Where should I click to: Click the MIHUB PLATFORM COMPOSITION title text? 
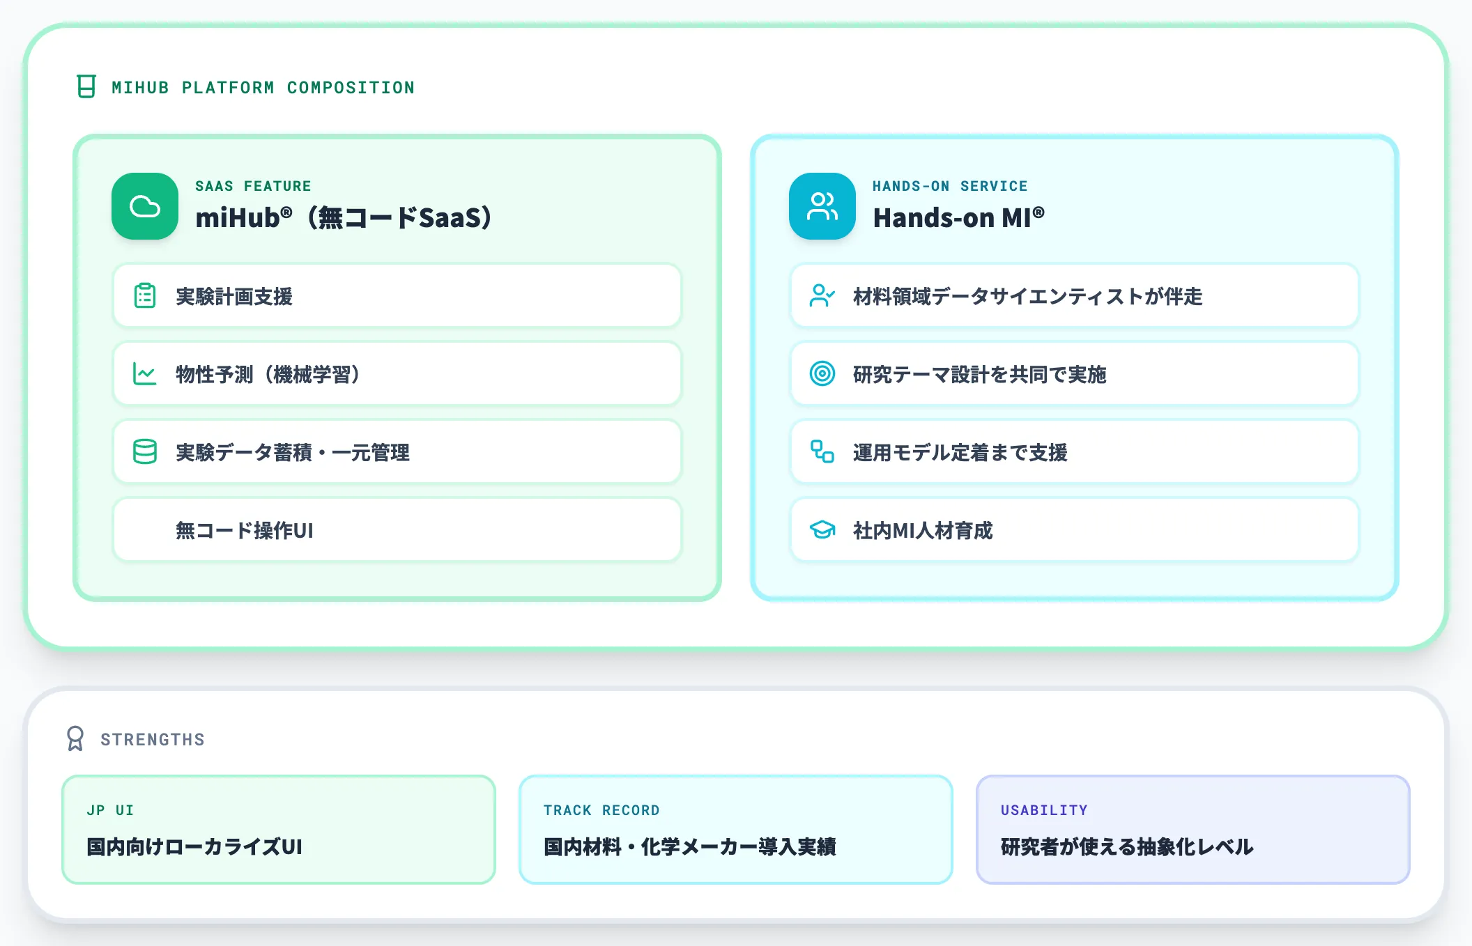point(263,88)
